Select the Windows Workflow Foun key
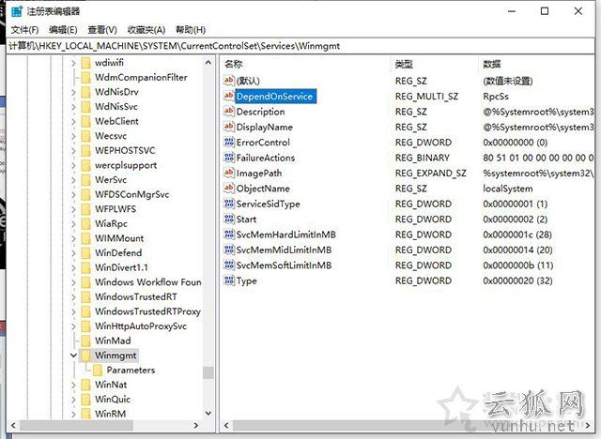601x439 pixels. [x=148, y=282]
